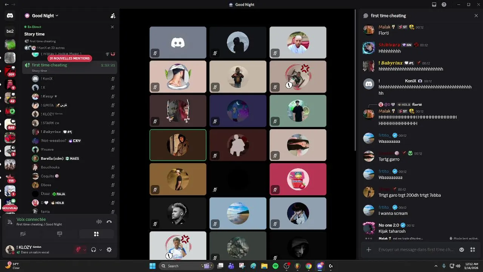Image resolution: width=483 pixels, height=272 pixels.
Task: Open the inbox icon in title bar
Action: (x=434, y=5)
